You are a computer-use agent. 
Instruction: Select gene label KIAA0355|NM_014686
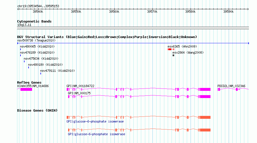[33, 86]
